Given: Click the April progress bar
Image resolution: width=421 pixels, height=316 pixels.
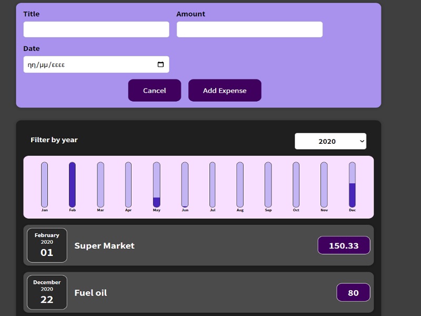Looking at the screenshot, I should tap(128, 184).
